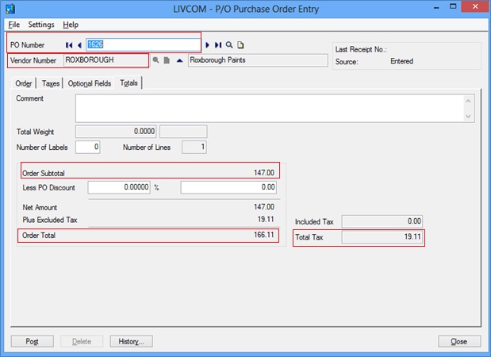Click PO Discount amount field
The image size is (491, 357).
click(x=228, y=187)
